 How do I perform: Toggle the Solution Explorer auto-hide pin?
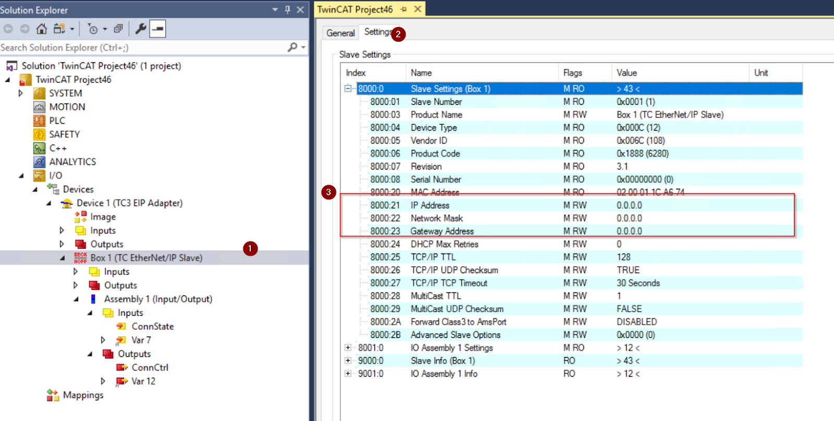(288, 10)
